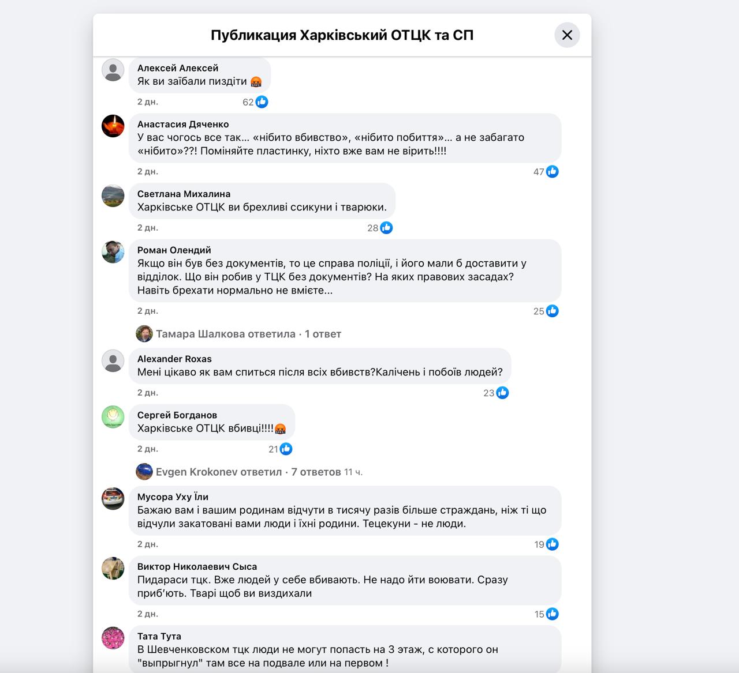Open the like reactions with count 23

pyautogui.click(x=503, y=393)
